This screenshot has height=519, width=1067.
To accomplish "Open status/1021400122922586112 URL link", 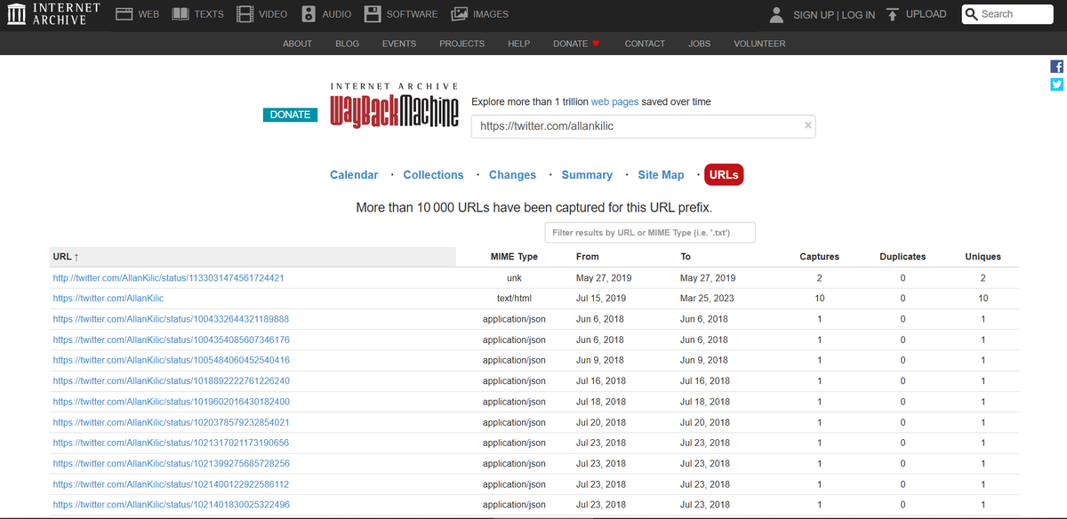I will pos(171,484).
